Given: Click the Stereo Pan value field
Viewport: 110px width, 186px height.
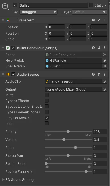Looking at the screenshot, I should coord(100,155).
